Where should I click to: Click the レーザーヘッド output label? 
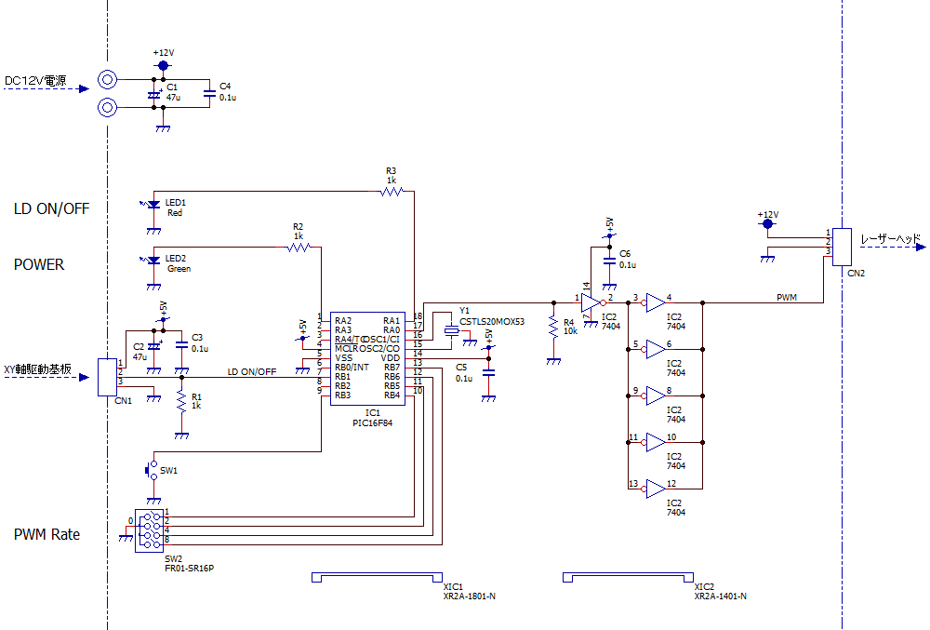890,239
